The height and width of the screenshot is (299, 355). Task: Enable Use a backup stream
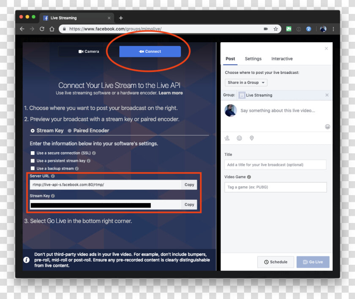33,169
